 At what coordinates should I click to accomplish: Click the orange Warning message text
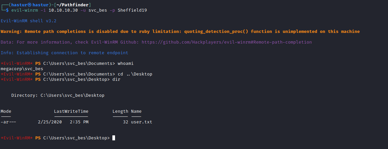180,32
